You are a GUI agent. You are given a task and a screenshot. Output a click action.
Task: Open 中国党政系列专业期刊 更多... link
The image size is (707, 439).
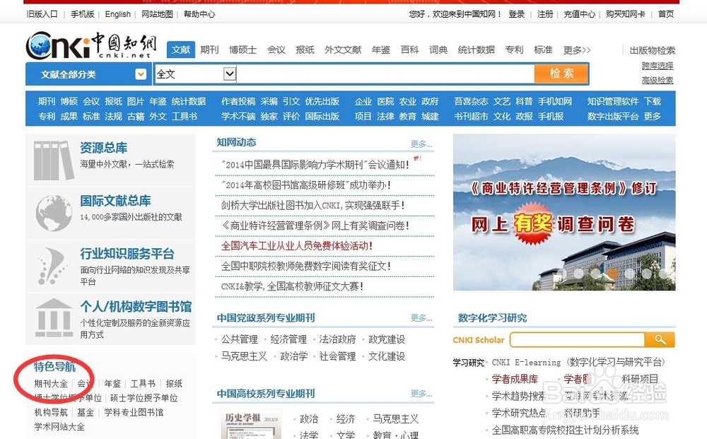[x=421, y=317]
